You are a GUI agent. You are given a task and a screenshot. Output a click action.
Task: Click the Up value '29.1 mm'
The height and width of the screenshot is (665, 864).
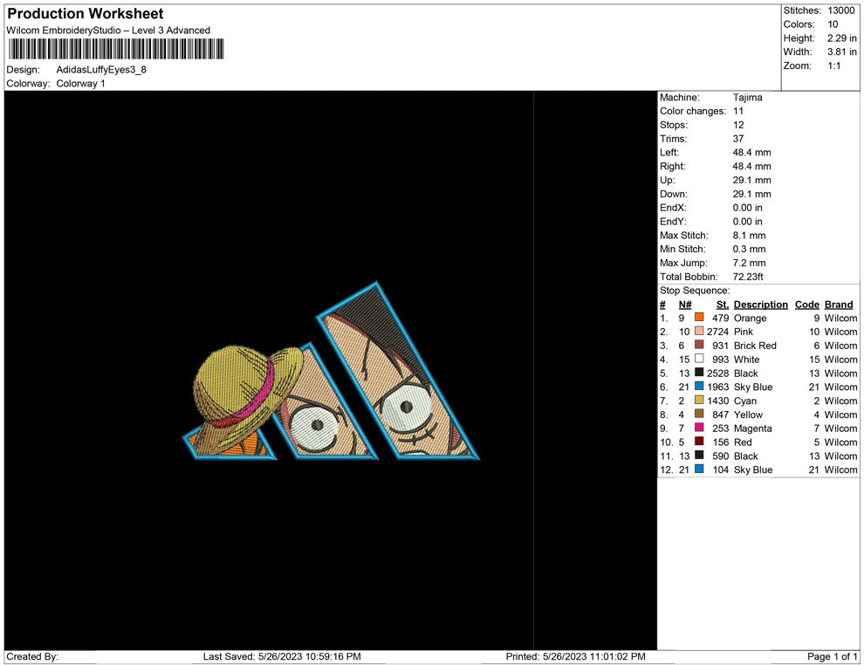tap(751, 180)
